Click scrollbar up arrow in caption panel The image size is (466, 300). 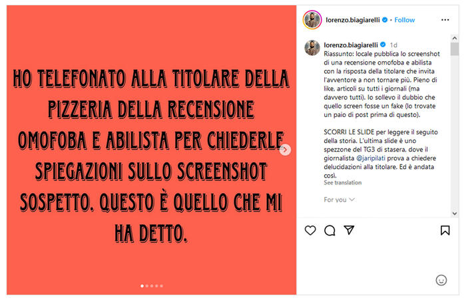click(455, 38)
